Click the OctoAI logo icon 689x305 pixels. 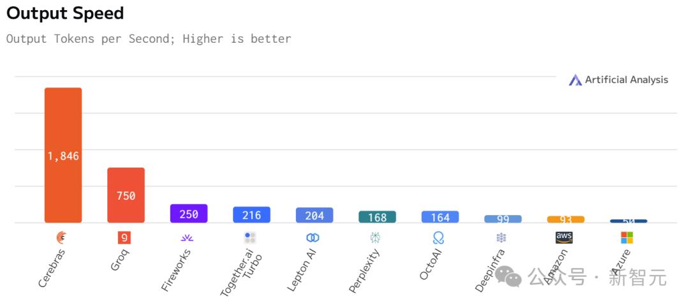438,238
